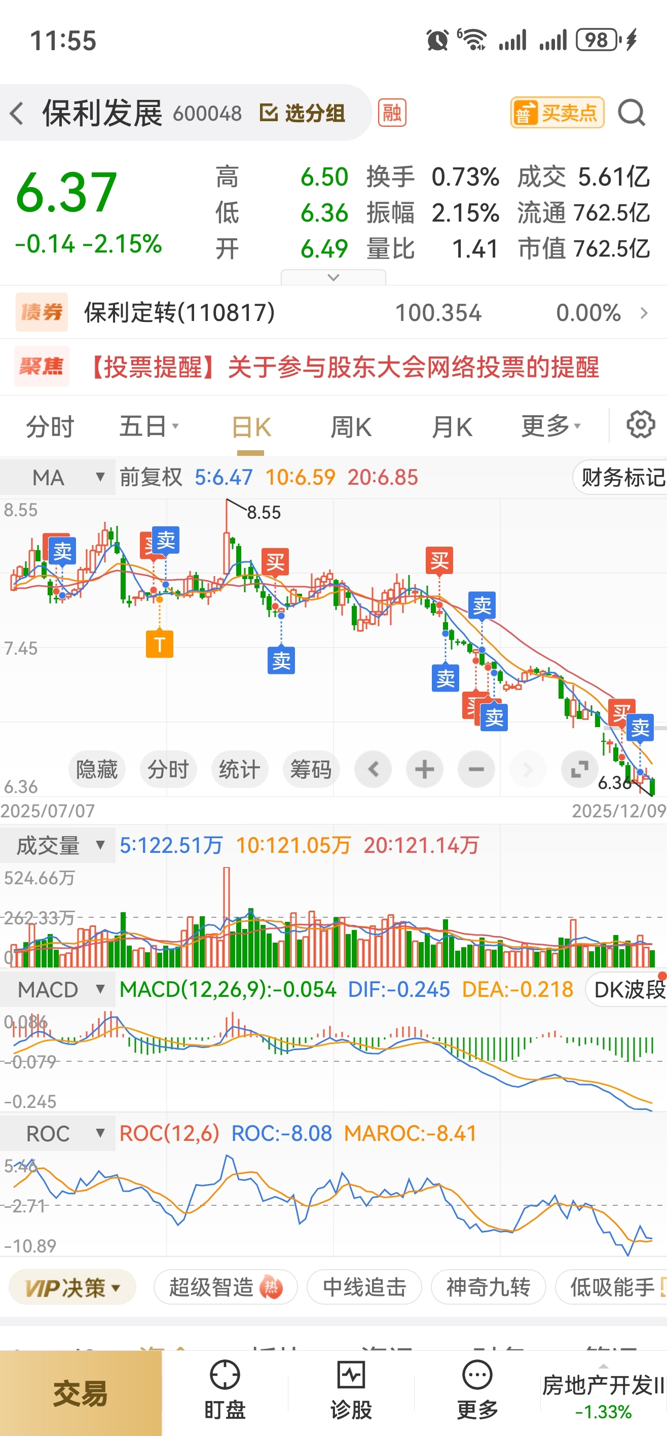This screenshot has height=1436, width=667.
Task: Expand the 更多 period dropdown
Action: [551, 427]
